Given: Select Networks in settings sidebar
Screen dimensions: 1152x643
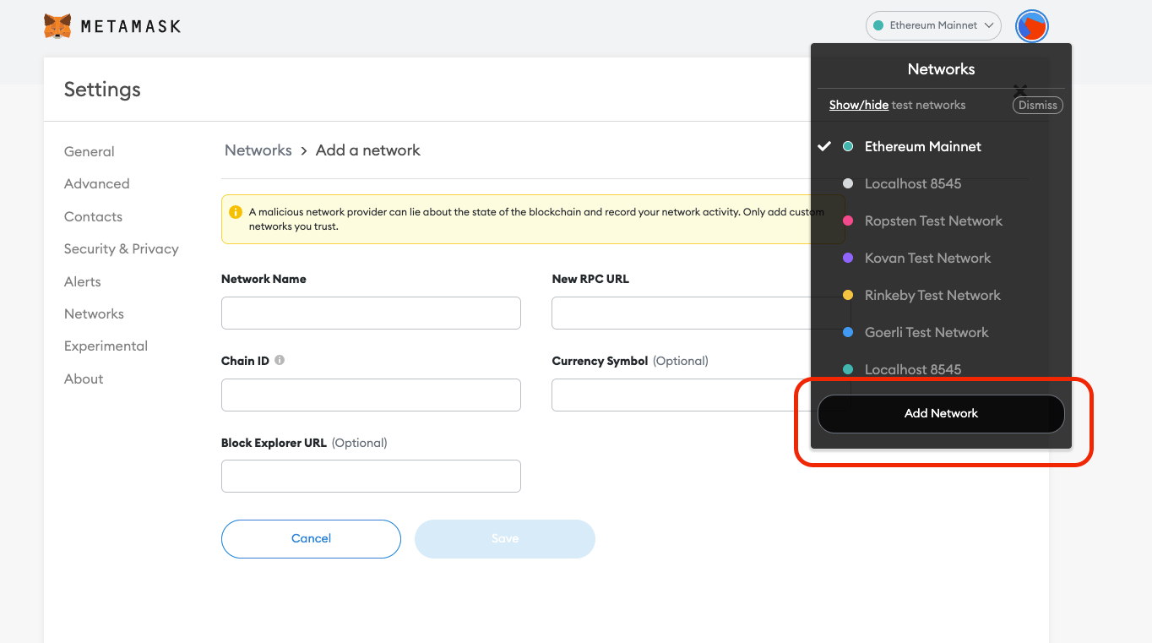Looking at the screenshot, I should tap(94, 314).
